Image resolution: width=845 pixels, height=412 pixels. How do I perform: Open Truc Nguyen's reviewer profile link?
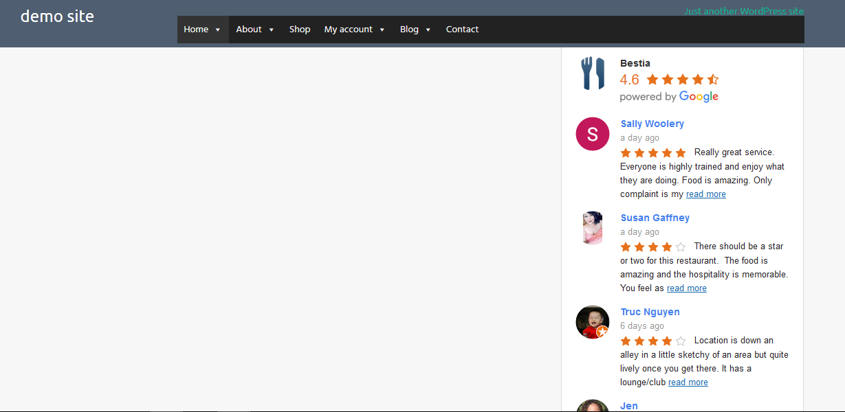pyautogui.click(x=650, y=312)
